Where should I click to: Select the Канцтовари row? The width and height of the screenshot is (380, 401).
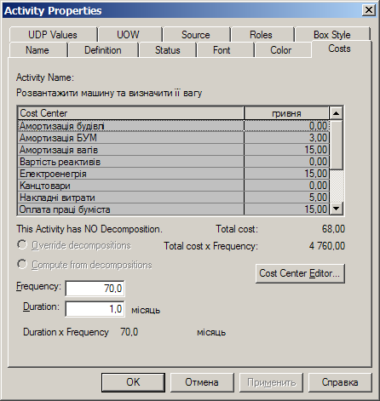click(174, 186)
